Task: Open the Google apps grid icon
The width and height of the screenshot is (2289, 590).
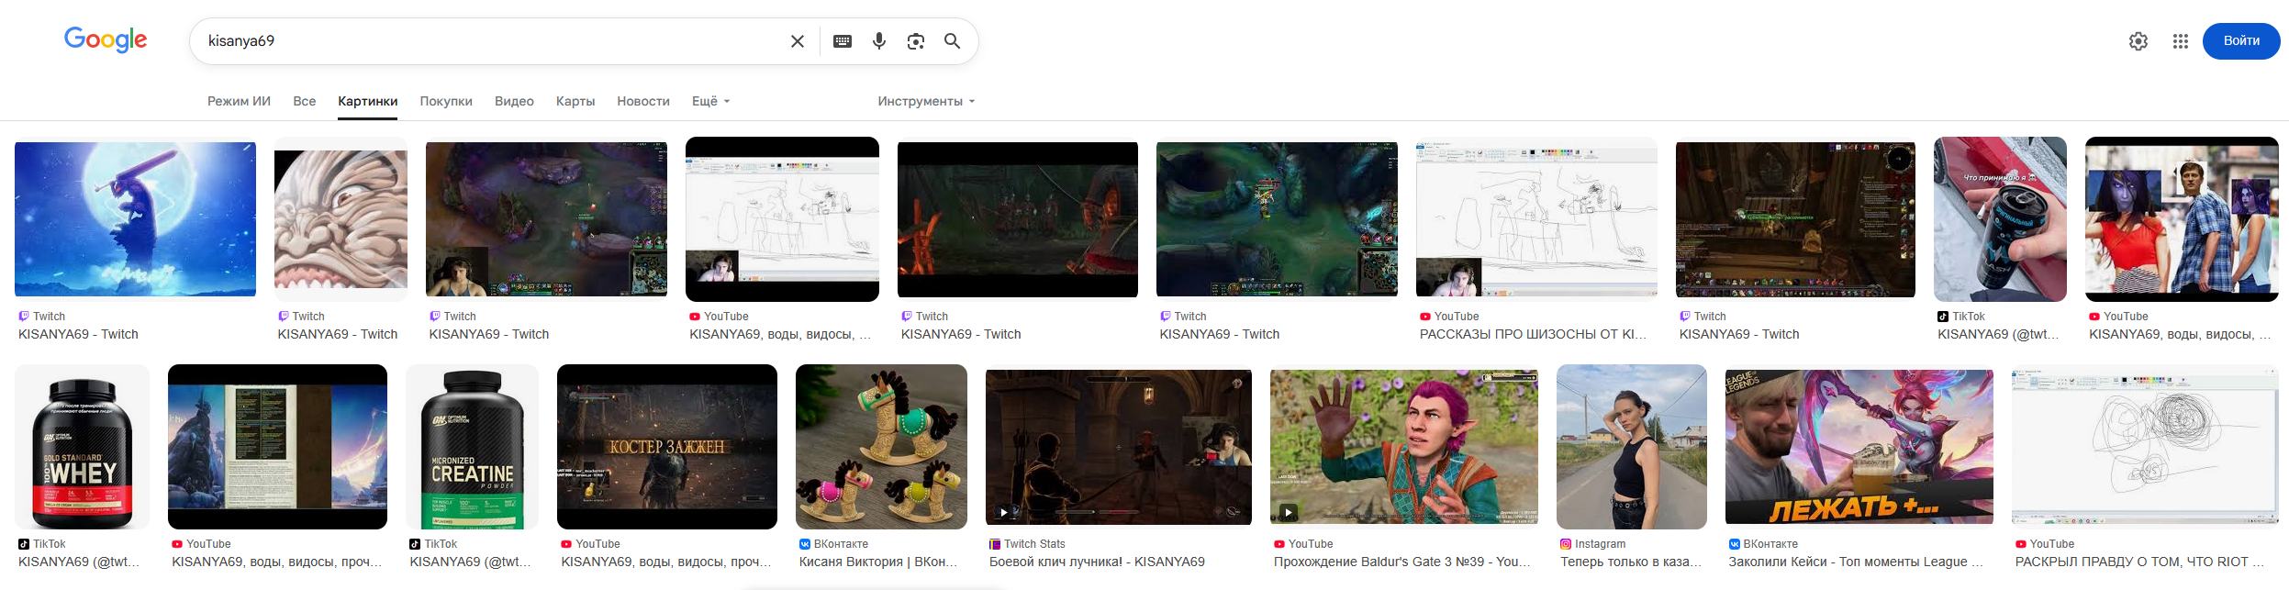Action: [x=2181, y=41]
